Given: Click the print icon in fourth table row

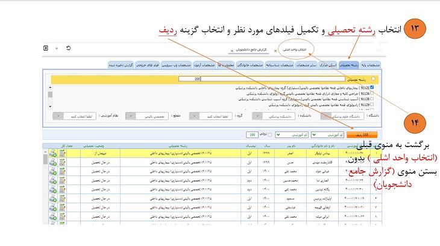Looking at the screenshot, I should tap(53, 180).
